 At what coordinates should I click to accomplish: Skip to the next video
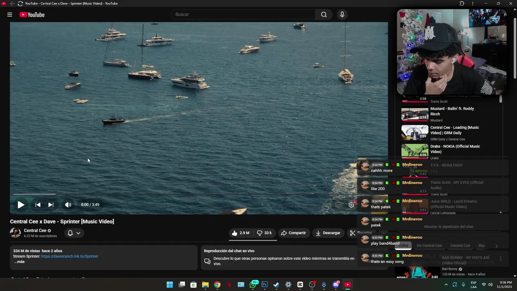51,205
